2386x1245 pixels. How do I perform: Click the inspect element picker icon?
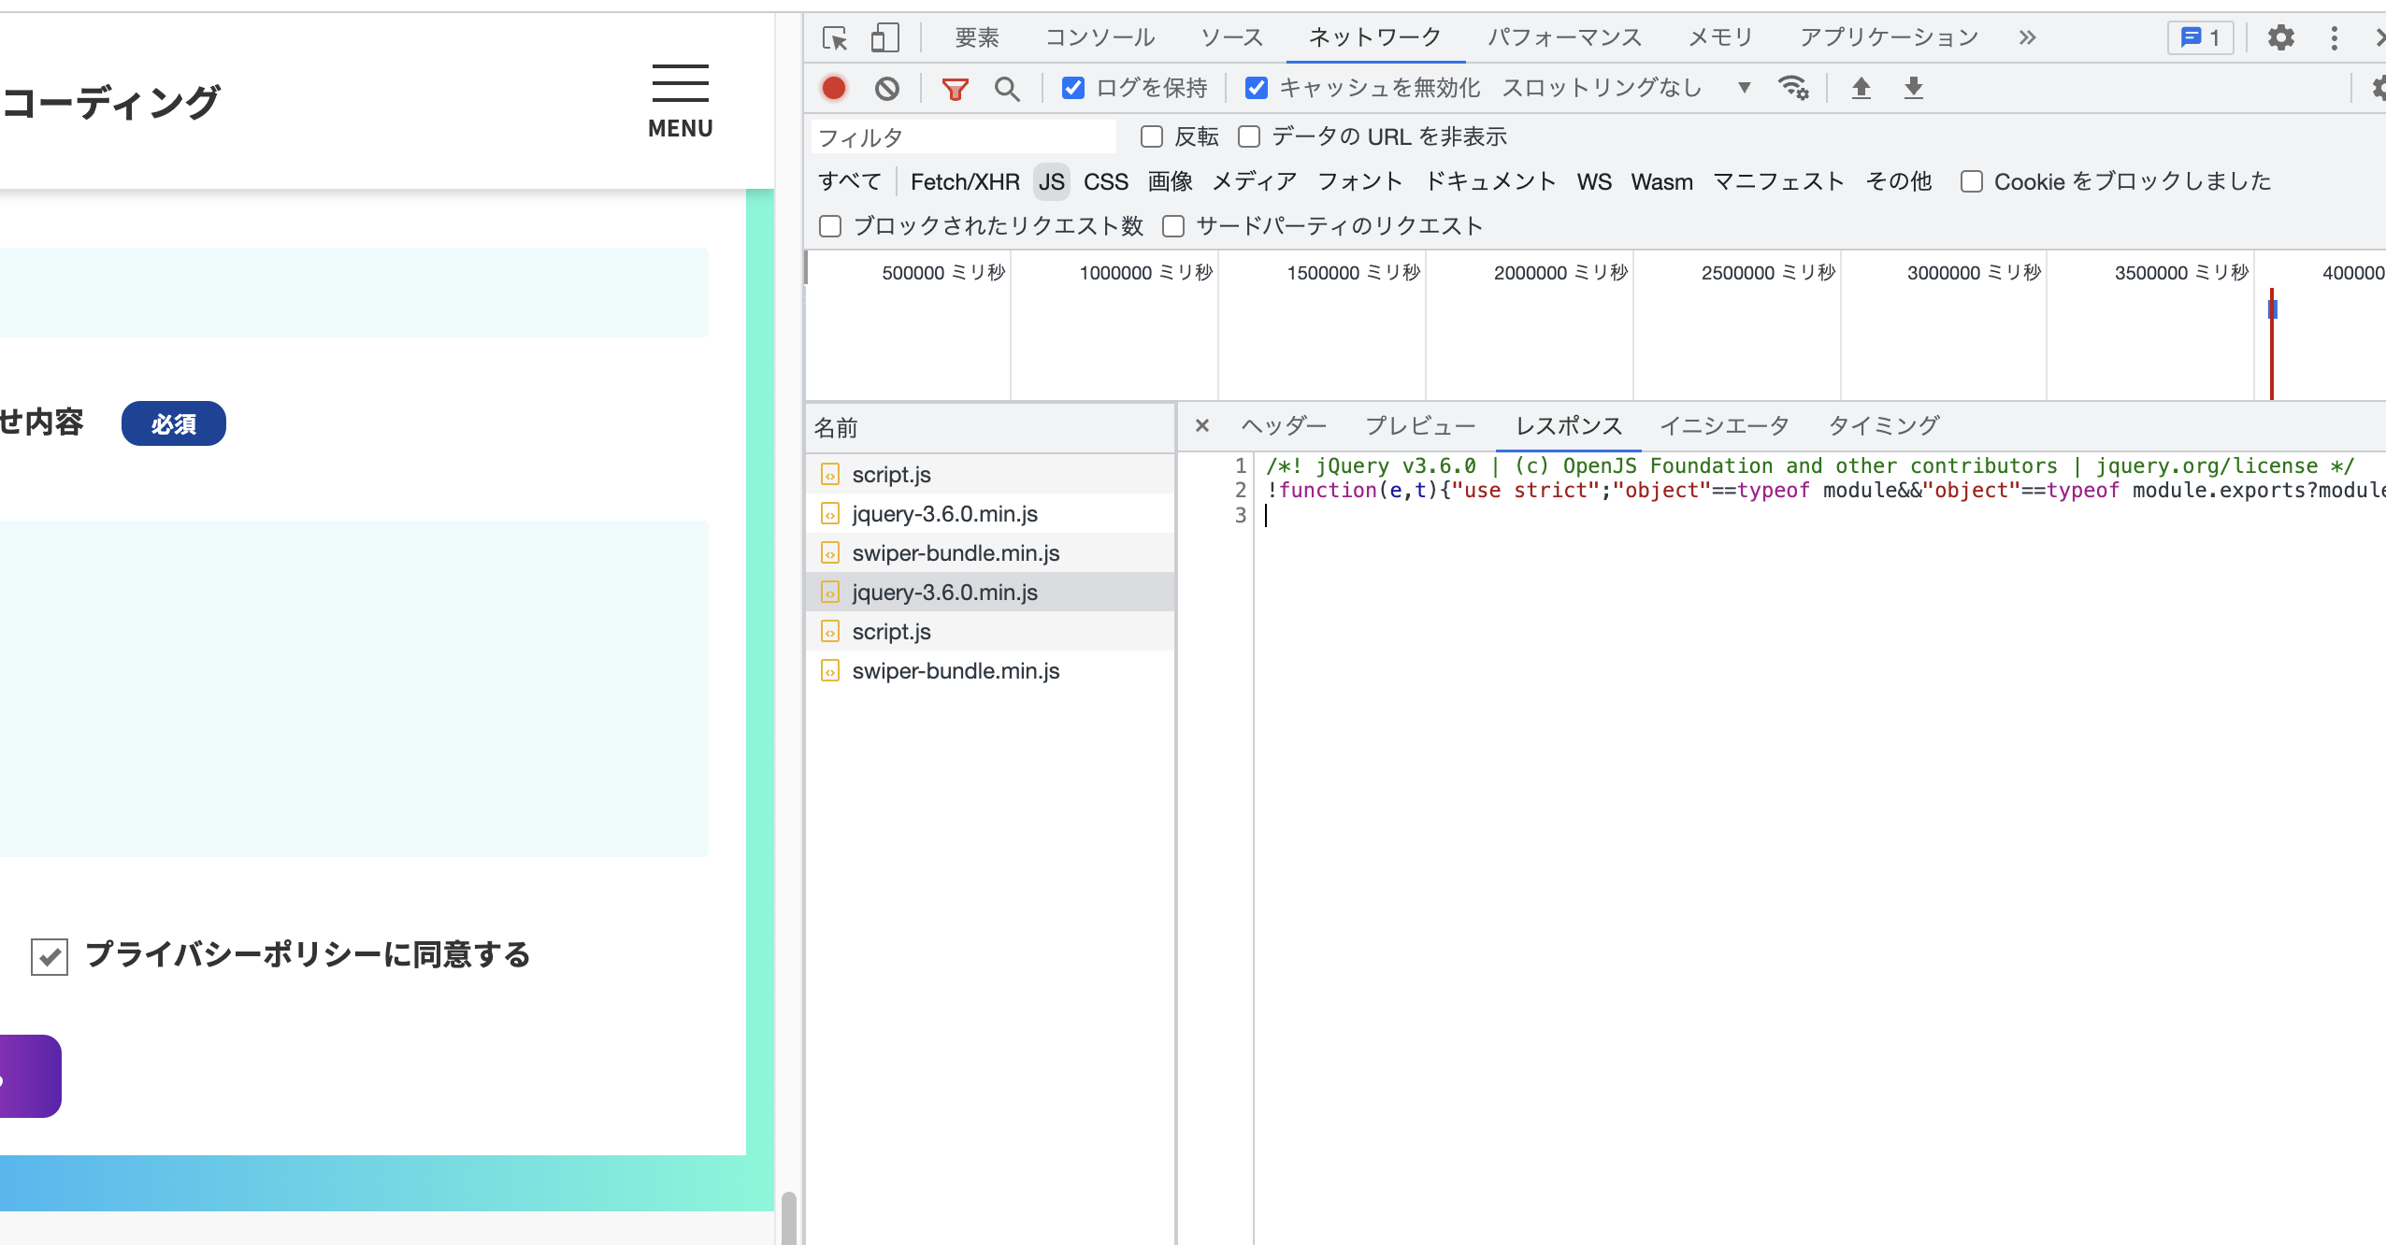pyautogui.click(x=834, y=38)
